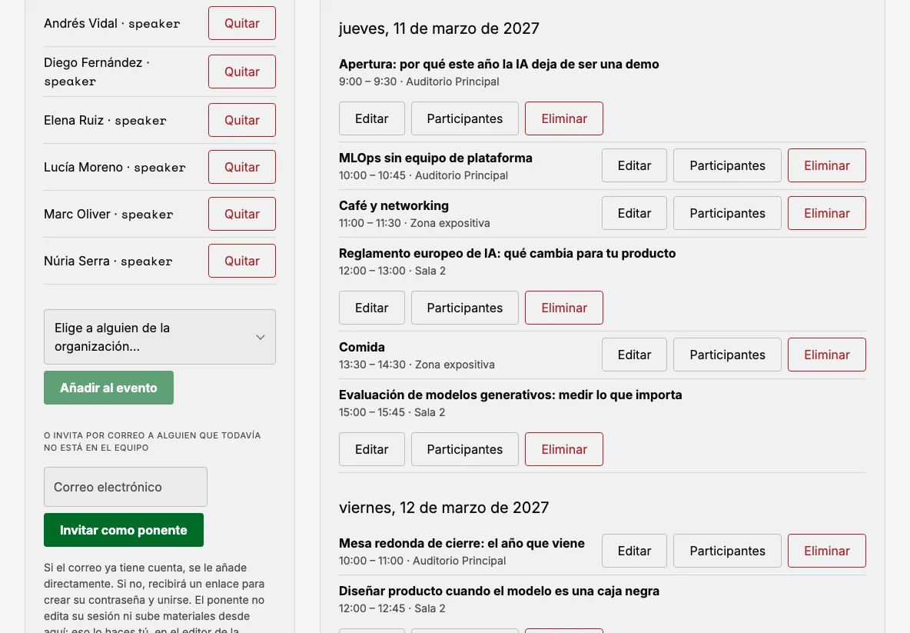Open Participantes for Mesa redonda de cierre
This screenshot has height=633, width=910.
[727, 551]
